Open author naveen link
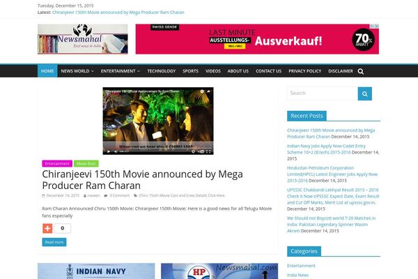Screen dimensions: 418x279 pos(93,195)
